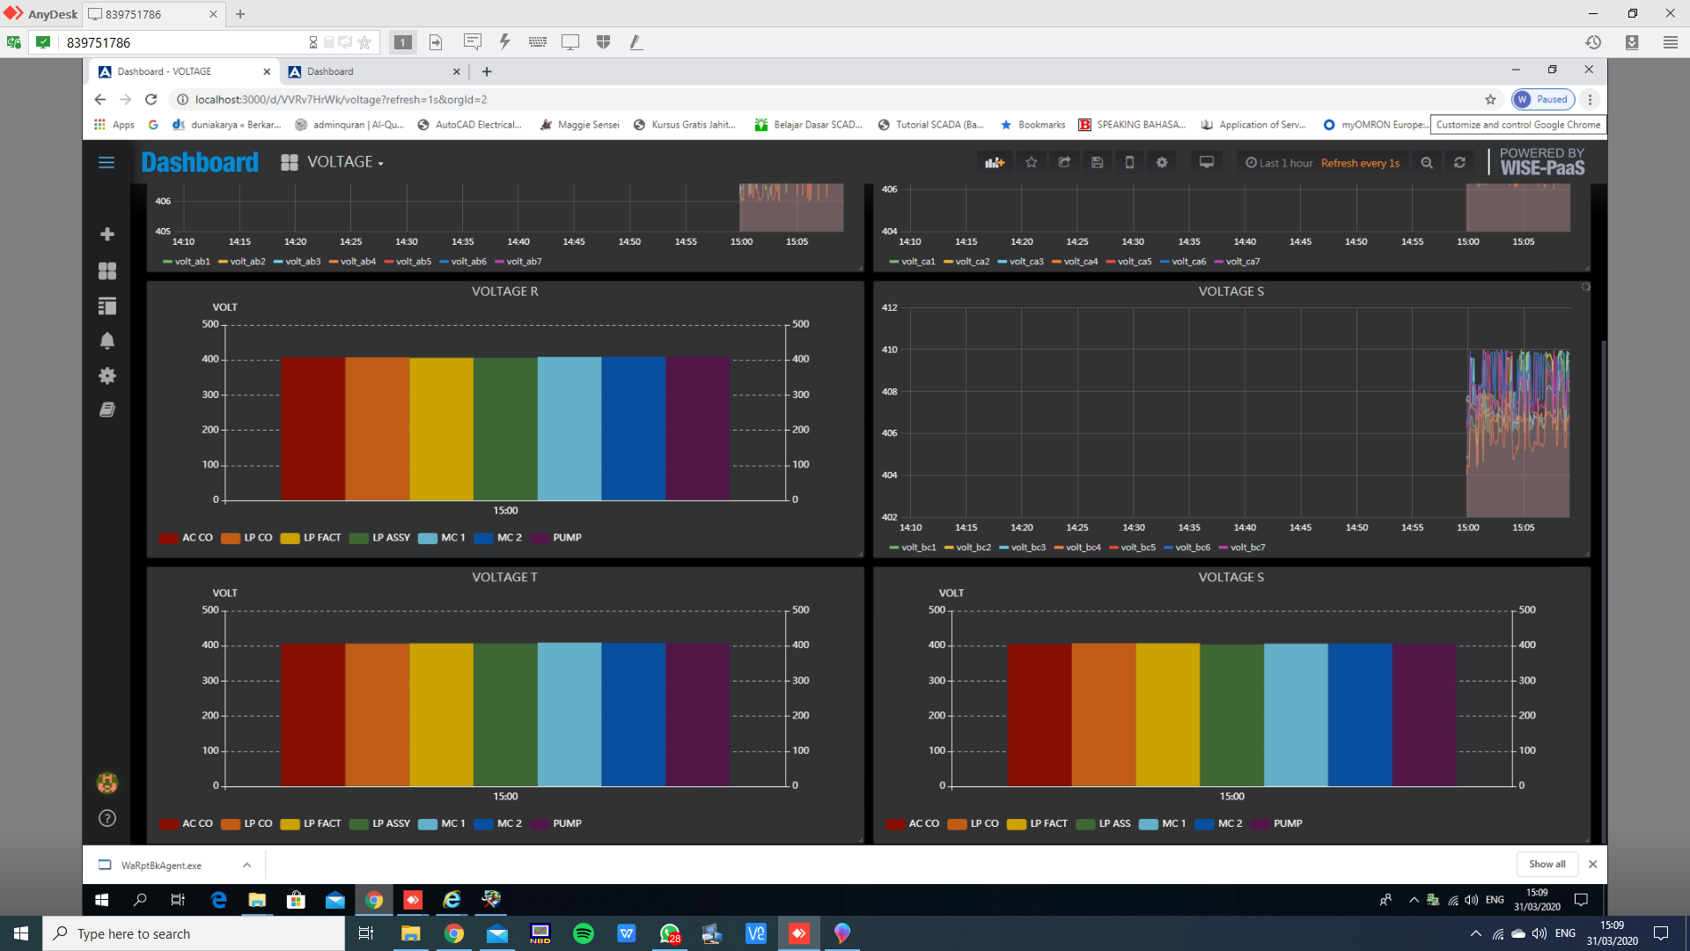Expand the VOLTAGE dashboard picker dropdown
The image size is (1690, 951).
(345, 162)
